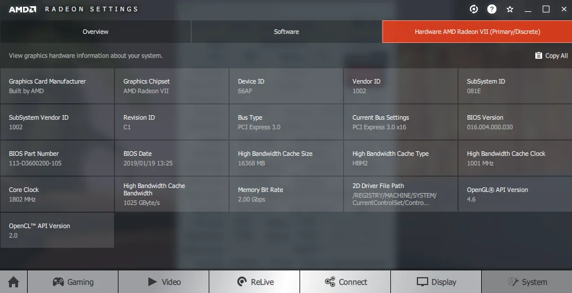Click the BIOS Version info tile

click(515, 122)
